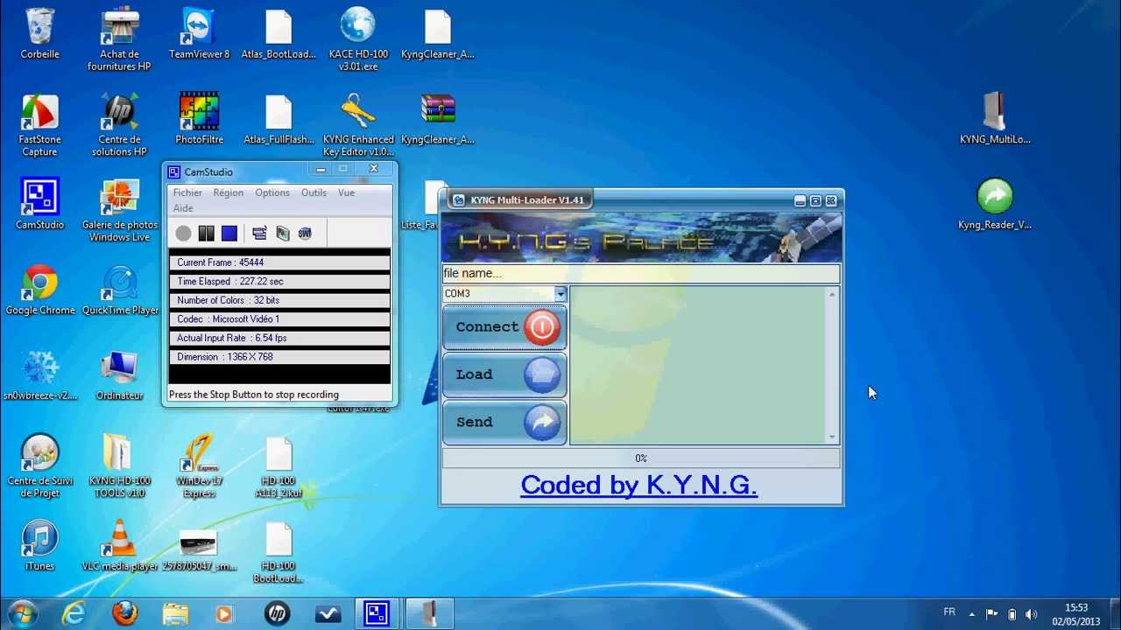
Task: Select Achat de fournitures HP desktop icon
Action: coord(119,40)
